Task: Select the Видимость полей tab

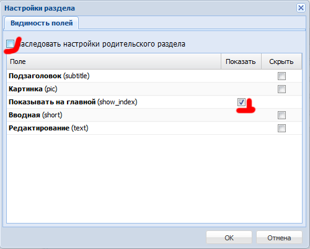Action: click(x=42, y=23)
